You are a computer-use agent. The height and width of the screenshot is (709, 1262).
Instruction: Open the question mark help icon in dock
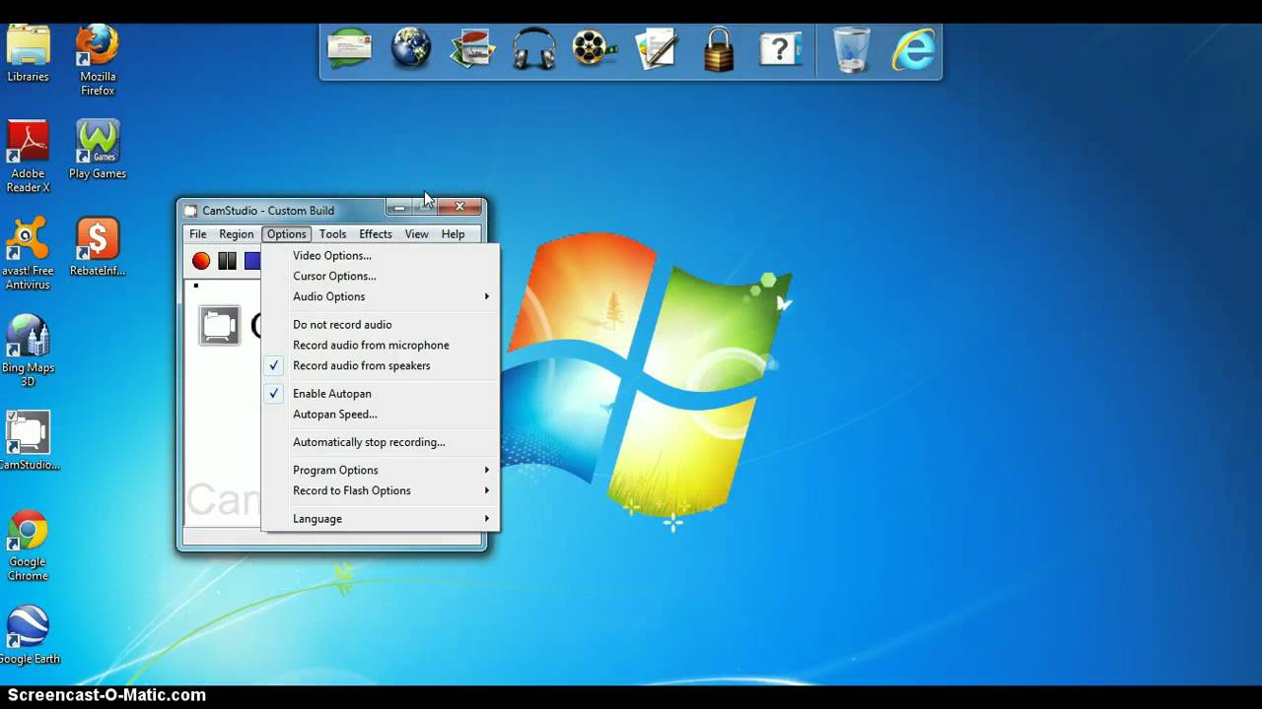(780, 49)
